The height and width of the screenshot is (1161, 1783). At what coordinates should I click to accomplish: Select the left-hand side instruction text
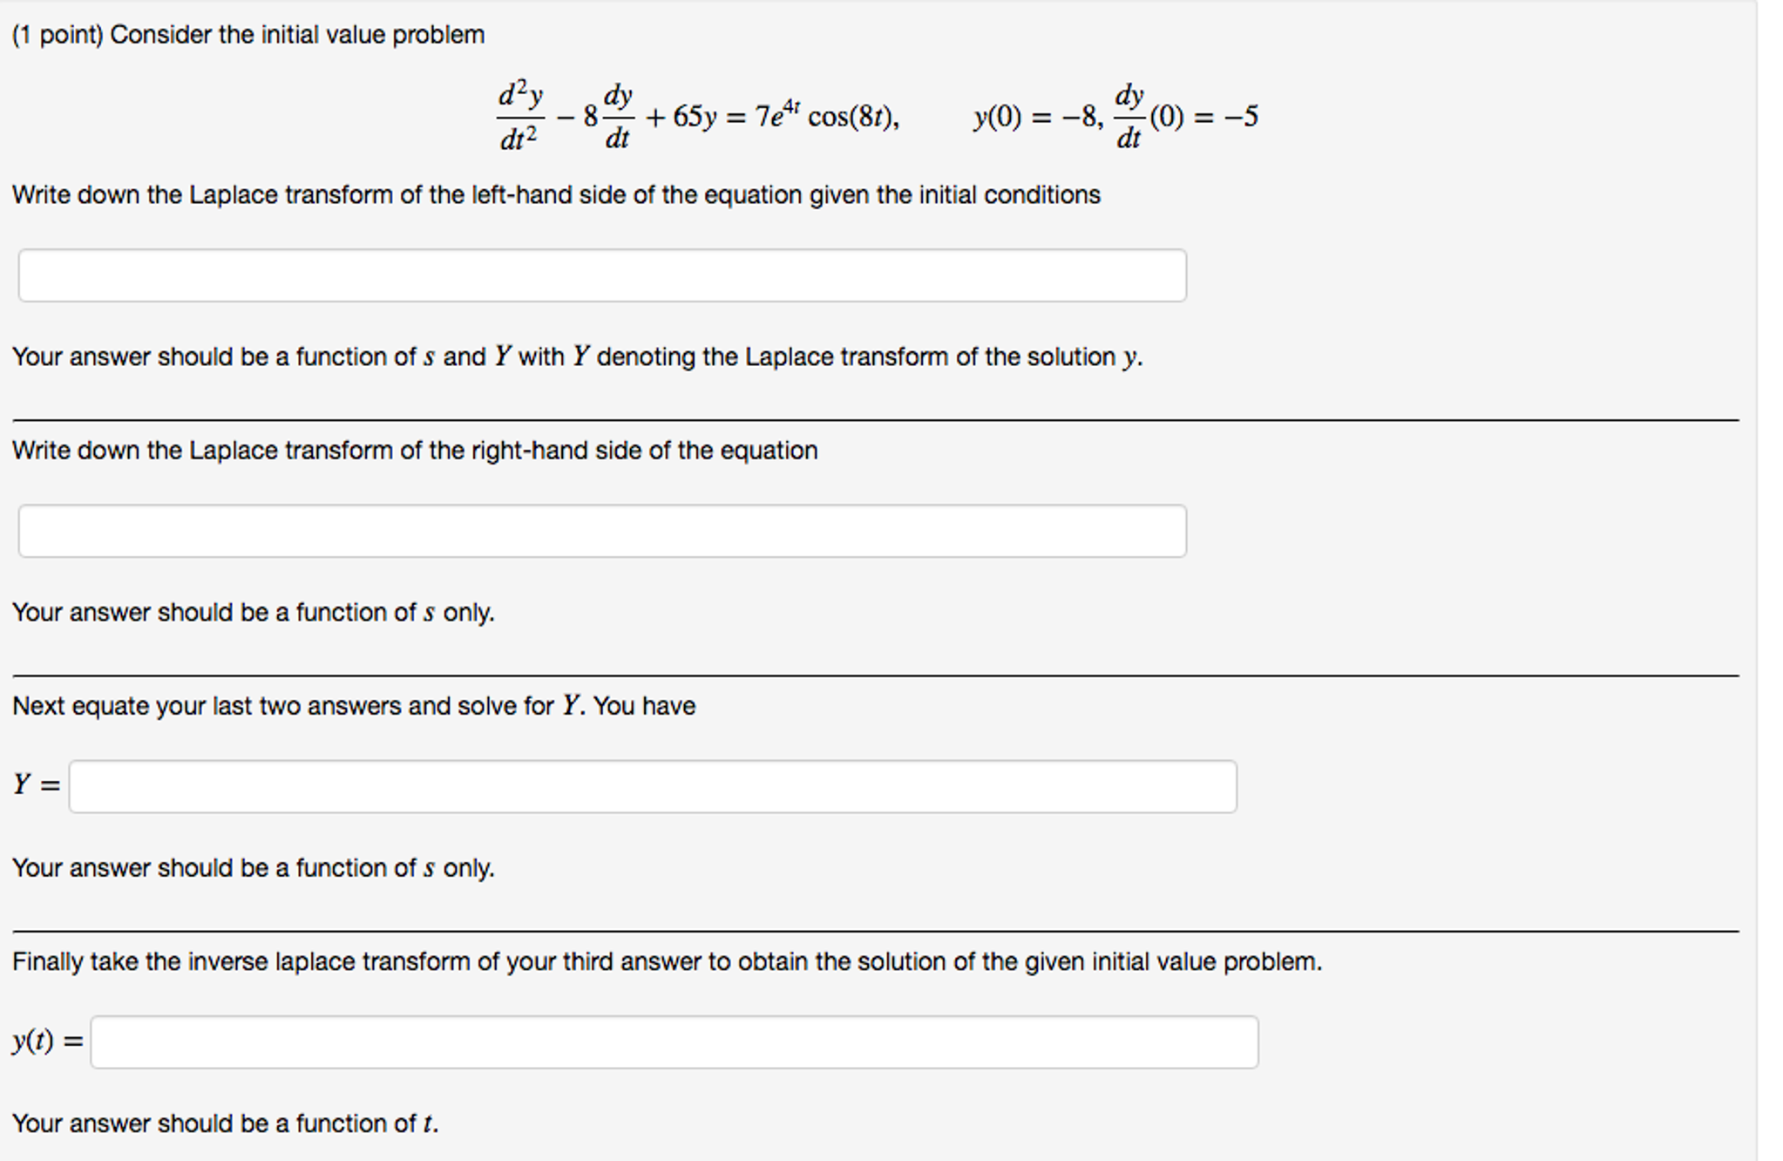point(555,194)
